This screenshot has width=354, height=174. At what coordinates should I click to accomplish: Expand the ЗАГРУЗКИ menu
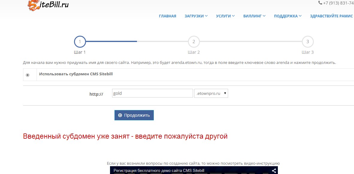(x=196, y=16)
